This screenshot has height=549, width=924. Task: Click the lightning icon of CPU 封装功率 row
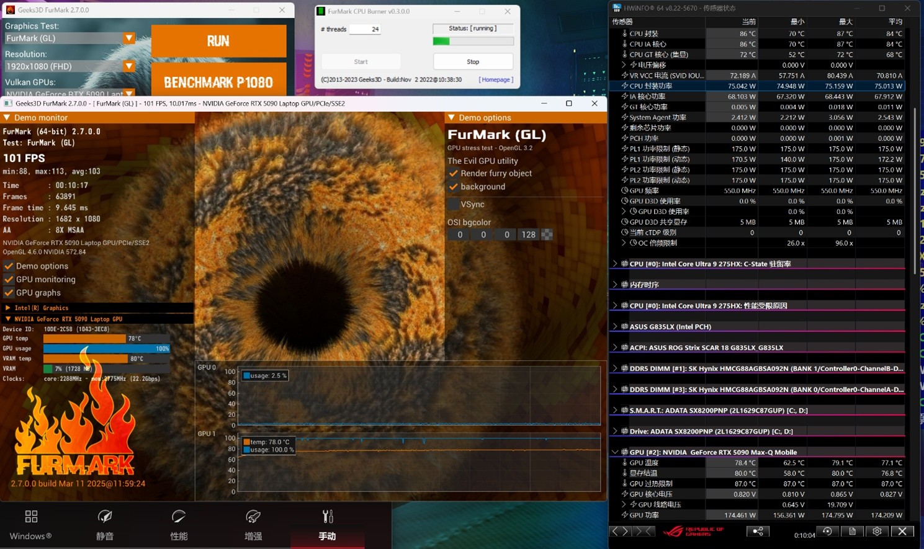pyautogui.click(x=624, y=86)
